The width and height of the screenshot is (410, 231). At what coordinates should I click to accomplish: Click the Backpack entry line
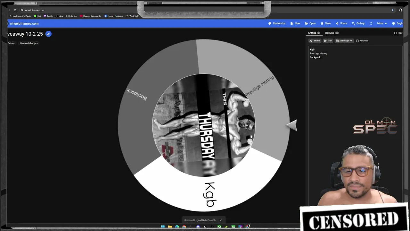tap(315, 57)
